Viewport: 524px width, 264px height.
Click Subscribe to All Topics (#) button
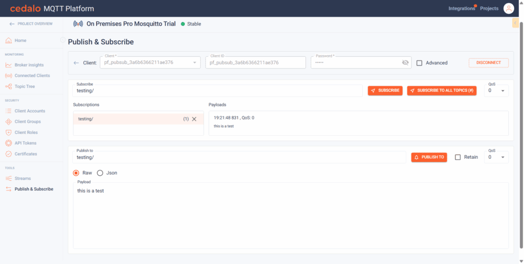442,90
